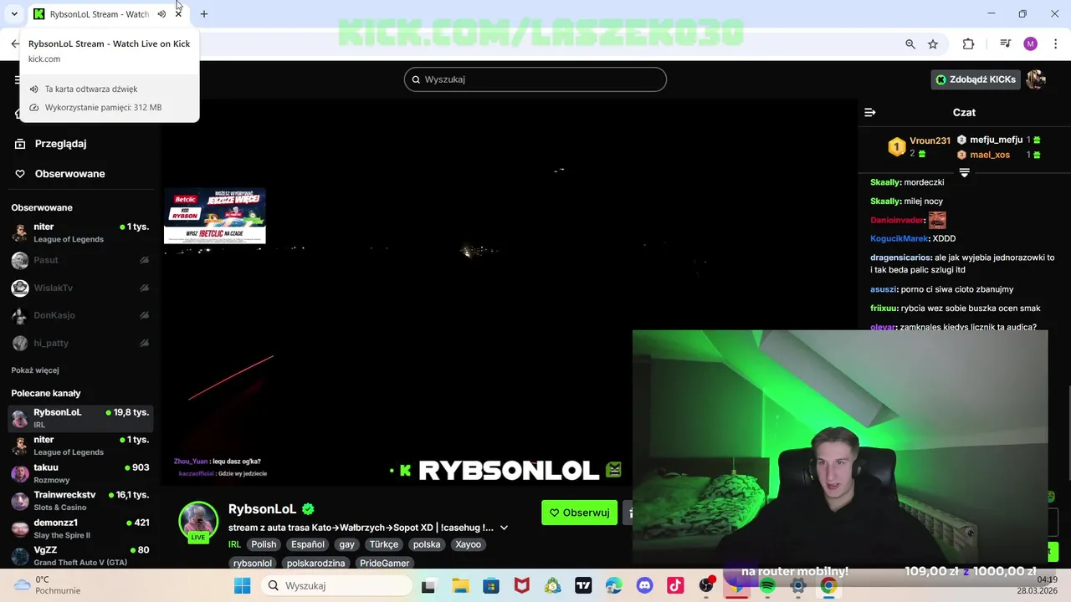Open the user profile avatar menu
This screenshot has width=1071, height=602.
(1036, 79)
